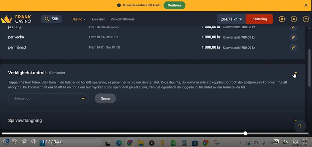This screenshot has height=147, width=312.
Task: Open the Tidsperiod dropdown
Action: tap(48, 98)
